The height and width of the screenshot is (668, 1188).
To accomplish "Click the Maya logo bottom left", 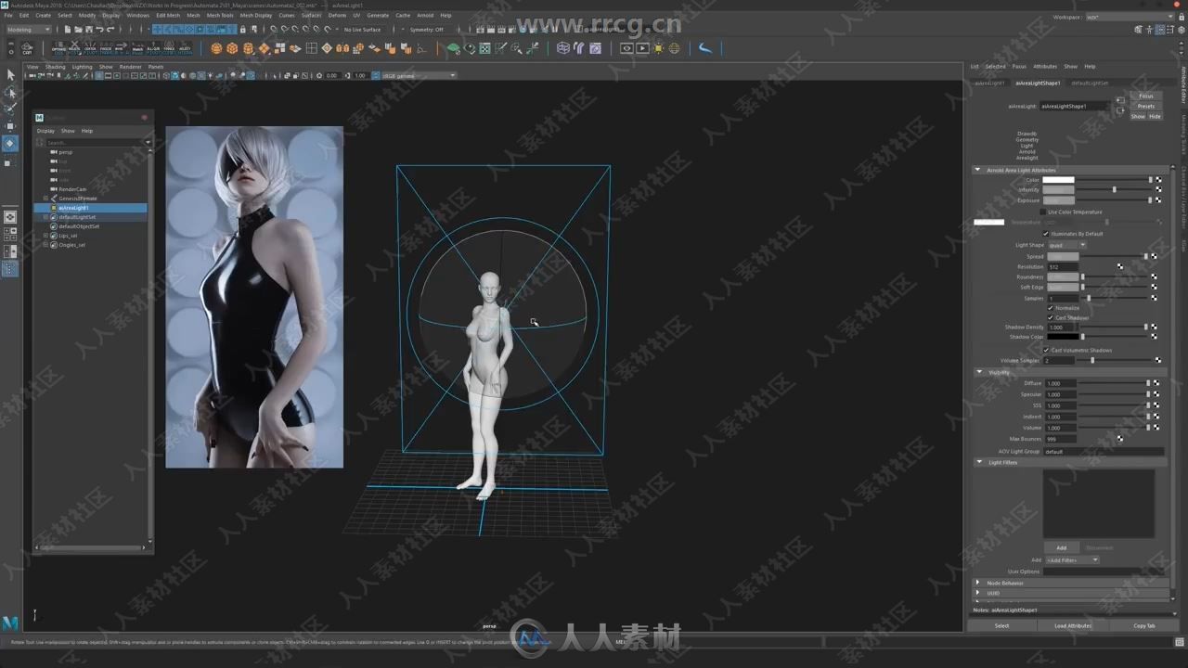I will [10, 623].
